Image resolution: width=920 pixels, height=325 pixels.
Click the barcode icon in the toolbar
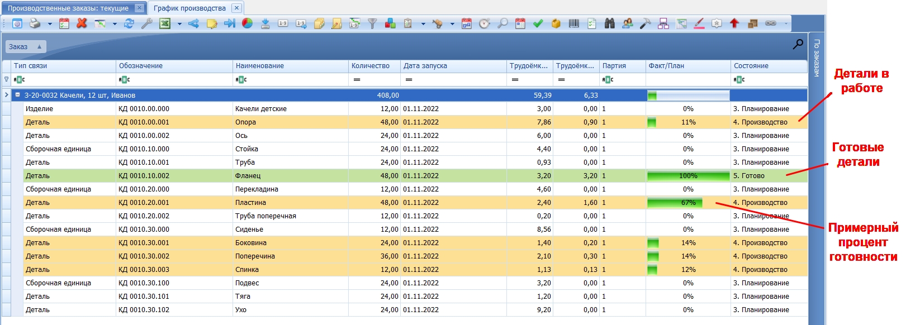(x=574, y=23)
